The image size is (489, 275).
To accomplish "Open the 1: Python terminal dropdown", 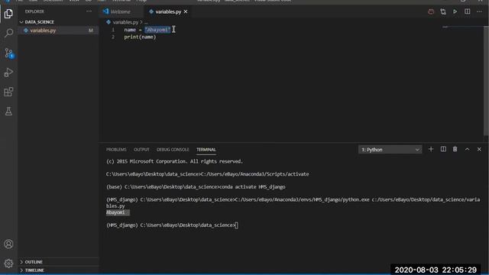I will pyautogui.click(x=390, y=150).
